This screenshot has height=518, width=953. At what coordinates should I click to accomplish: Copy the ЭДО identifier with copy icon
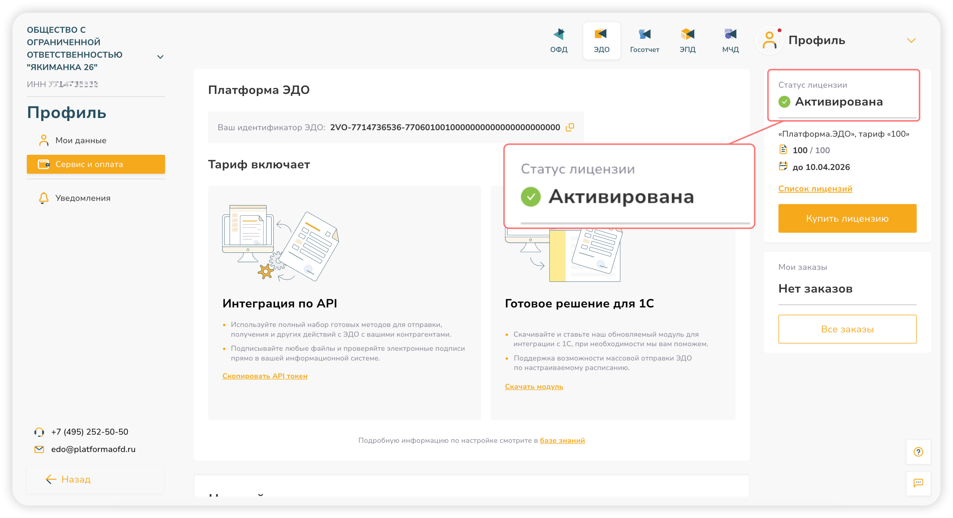point(570,127)
